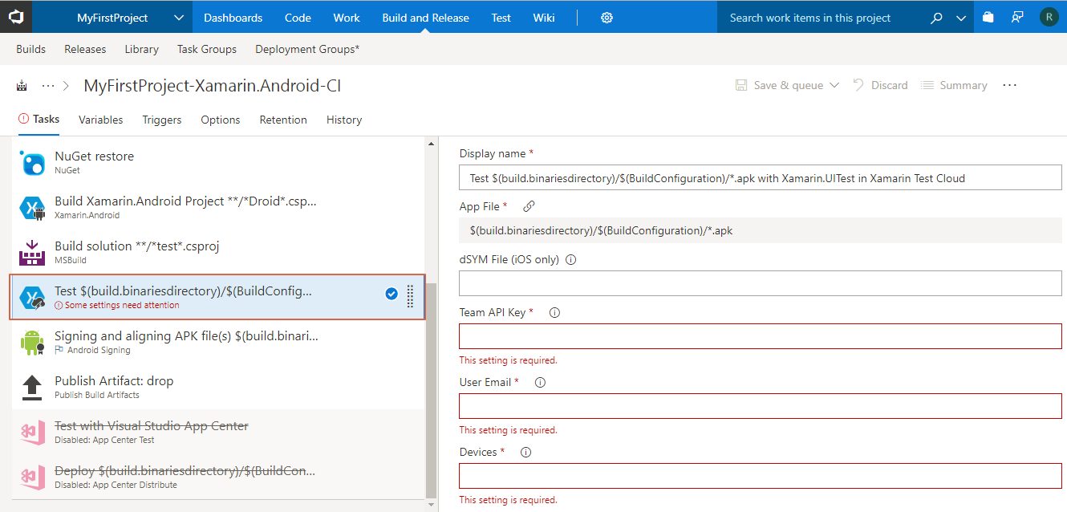
Task: Select the Xamarin.Android build task icon
Action: [x=32, y=208]
